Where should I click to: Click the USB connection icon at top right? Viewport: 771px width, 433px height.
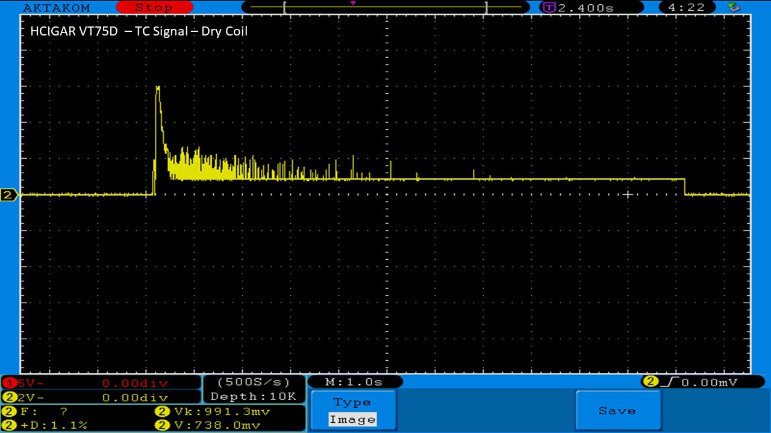(733, 7)
